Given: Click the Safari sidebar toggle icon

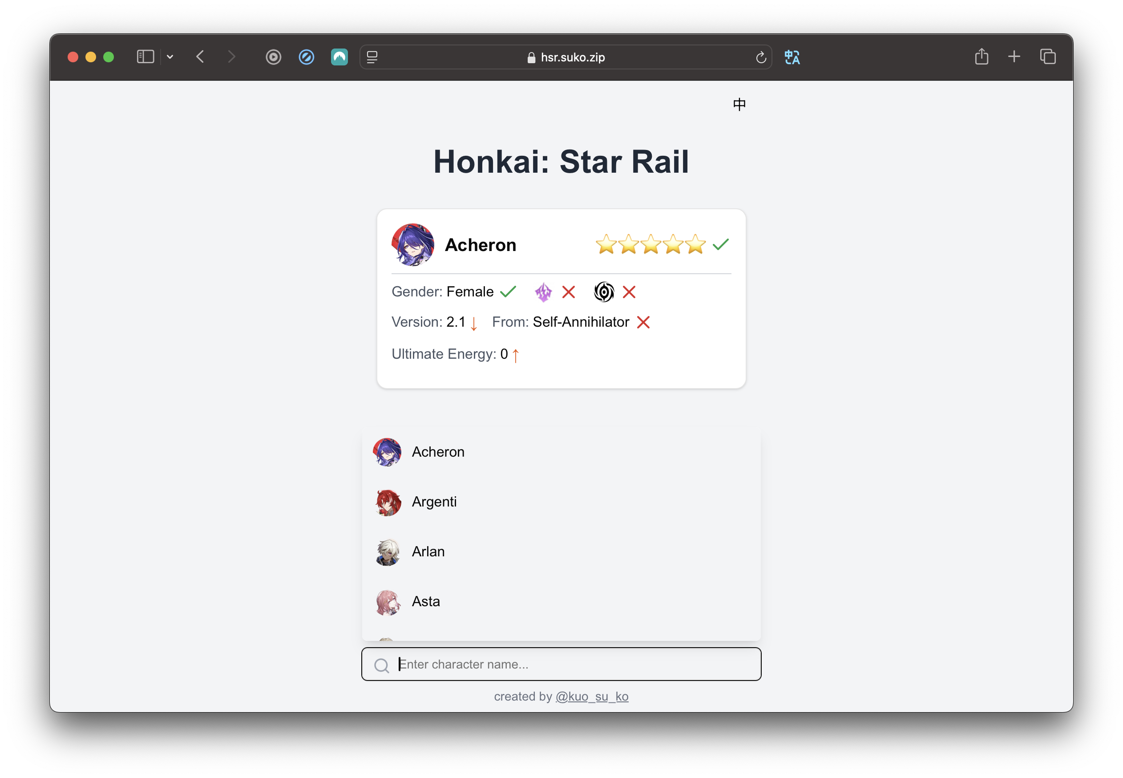Looking at the screenshot, I should 145,57.
